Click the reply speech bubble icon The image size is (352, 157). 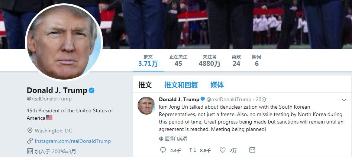tap(163, 150)
